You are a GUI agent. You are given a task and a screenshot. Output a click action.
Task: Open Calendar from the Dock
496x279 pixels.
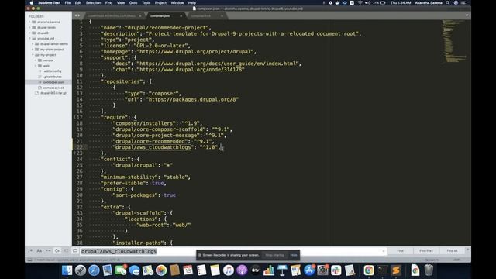(x=188, y=270)
